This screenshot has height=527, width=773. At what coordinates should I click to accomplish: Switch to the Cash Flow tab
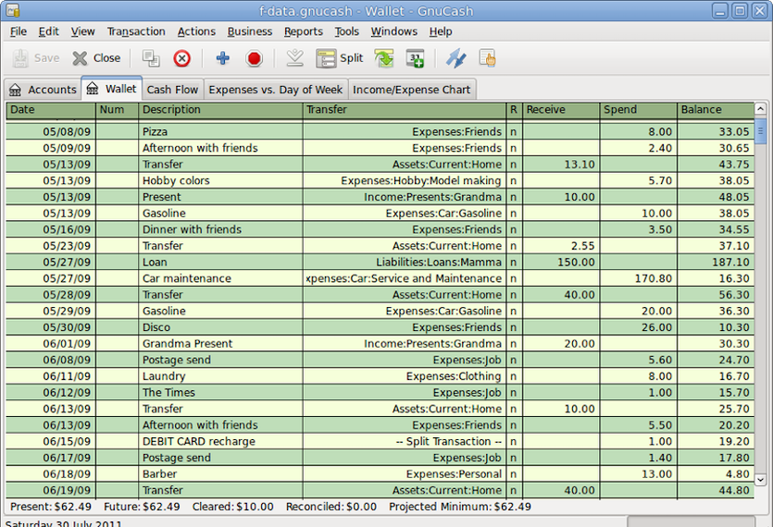pyautogui.click(x=172, y=90)
